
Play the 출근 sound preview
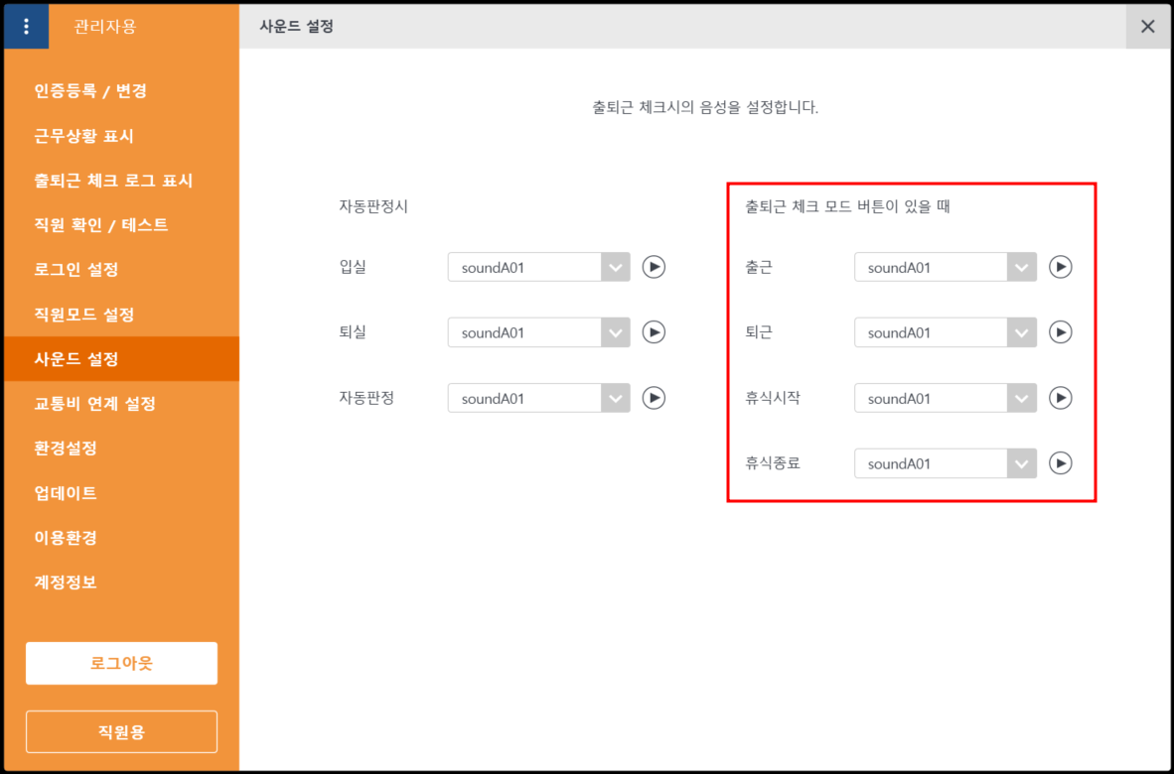pos(1061,267)
